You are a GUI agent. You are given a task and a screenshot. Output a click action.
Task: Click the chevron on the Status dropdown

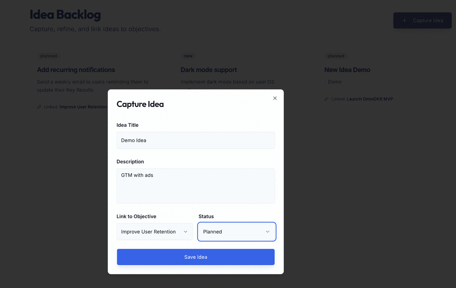pyautogui.click(x=267, y=232)
